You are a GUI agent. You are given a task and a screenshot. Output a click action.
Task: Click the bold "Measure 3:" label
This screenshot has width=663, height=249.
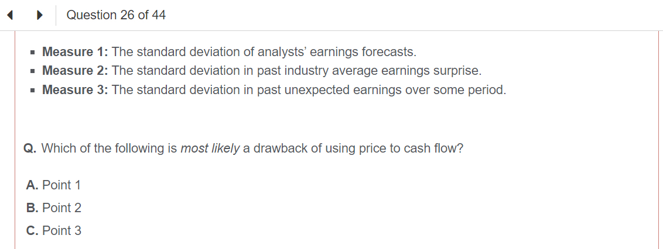tap(76, 90)
